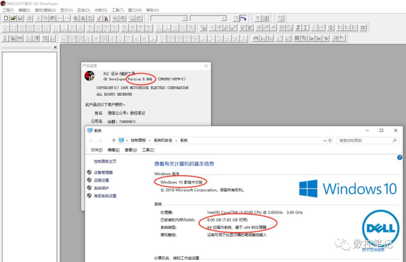This screenshot has width=406, height=262.
Task: Paste using the clipboard toolbar icon
Action: click(x=52, y=19)
